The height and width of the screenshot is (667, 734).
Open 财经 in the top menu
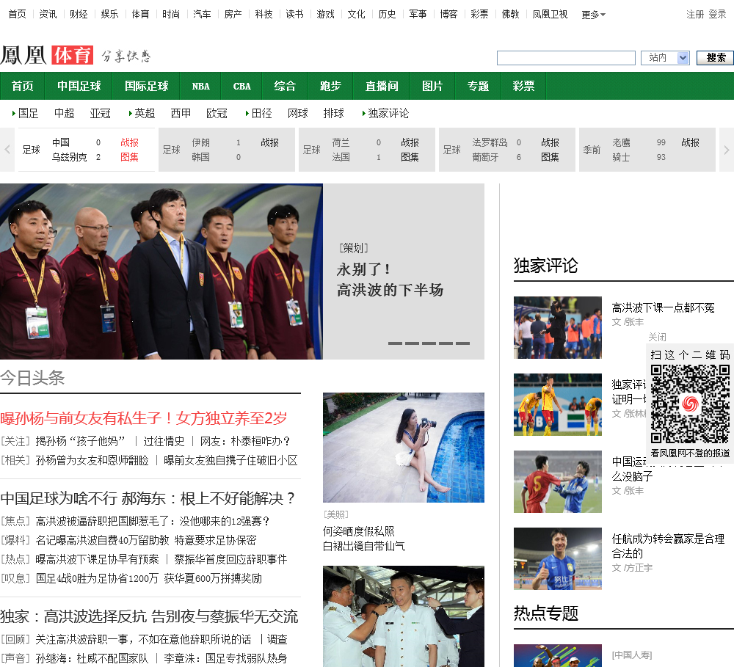79,14
